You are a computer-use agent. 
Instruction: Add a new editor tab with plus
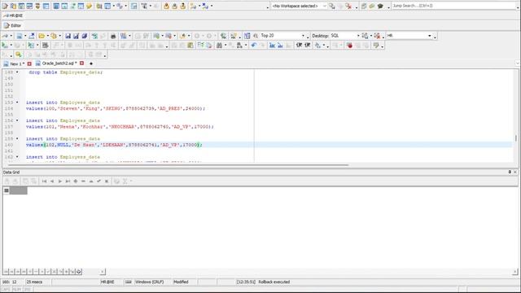(91, 63)
